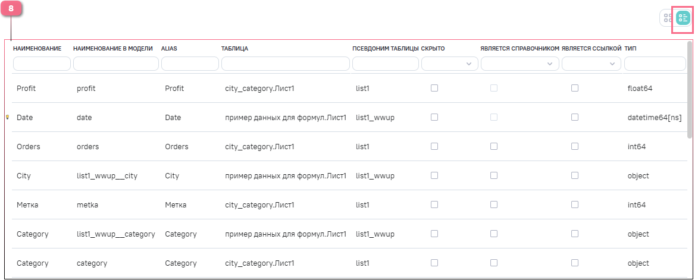Focus the Alias filter text box
Image resolution: width=695 pixels, height=280 pixels.
tap(190, 64)
